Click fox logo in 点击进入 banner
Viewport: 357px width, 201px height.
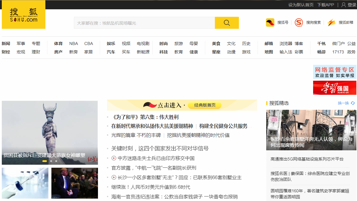coord(150,105)
